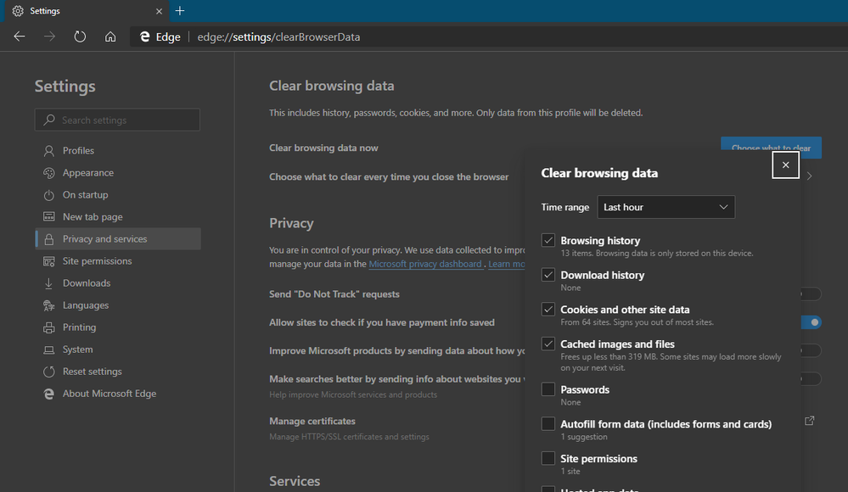The height and width of the screenshot is (492, 848).
Task: Open Downloads settings section
Action: pyautogui.click(x=118, y=283)
